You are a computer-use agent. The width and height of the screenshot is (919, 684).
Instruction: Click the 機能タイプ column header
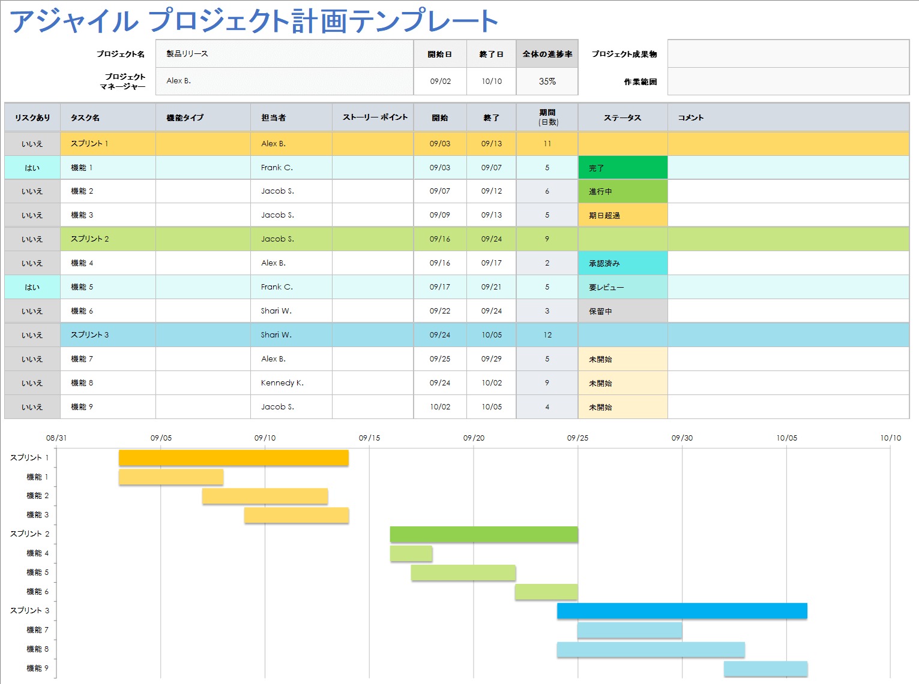click(203, 117)
